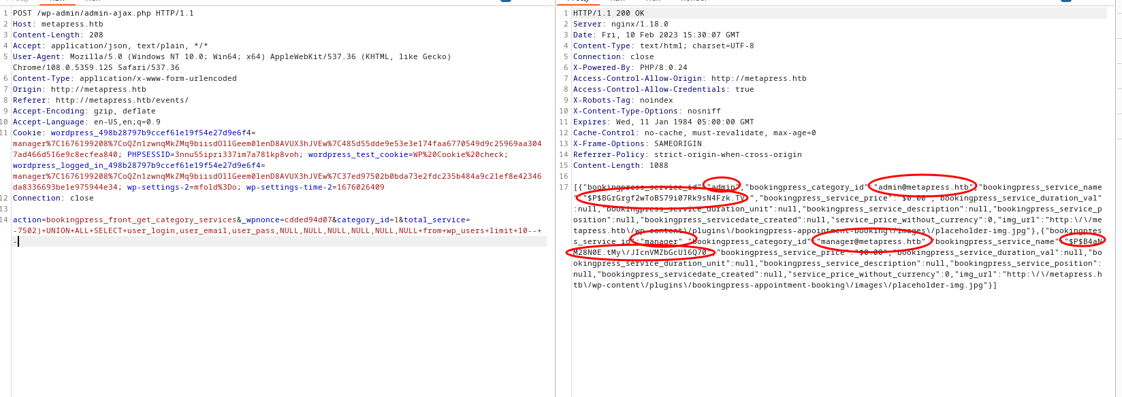Select the Accept-Language: en-US header
Viewport: 1122px width, 397px height.
(x=86, y=122)
